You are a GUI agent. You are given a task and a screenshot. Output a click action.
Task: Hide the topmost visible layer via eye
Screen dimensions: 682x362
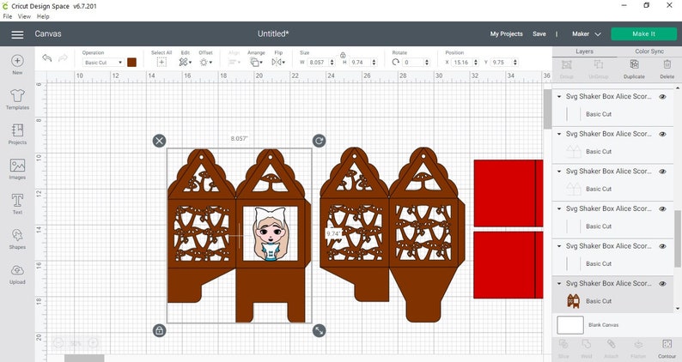pyautogui.click(x=662, y=96)
